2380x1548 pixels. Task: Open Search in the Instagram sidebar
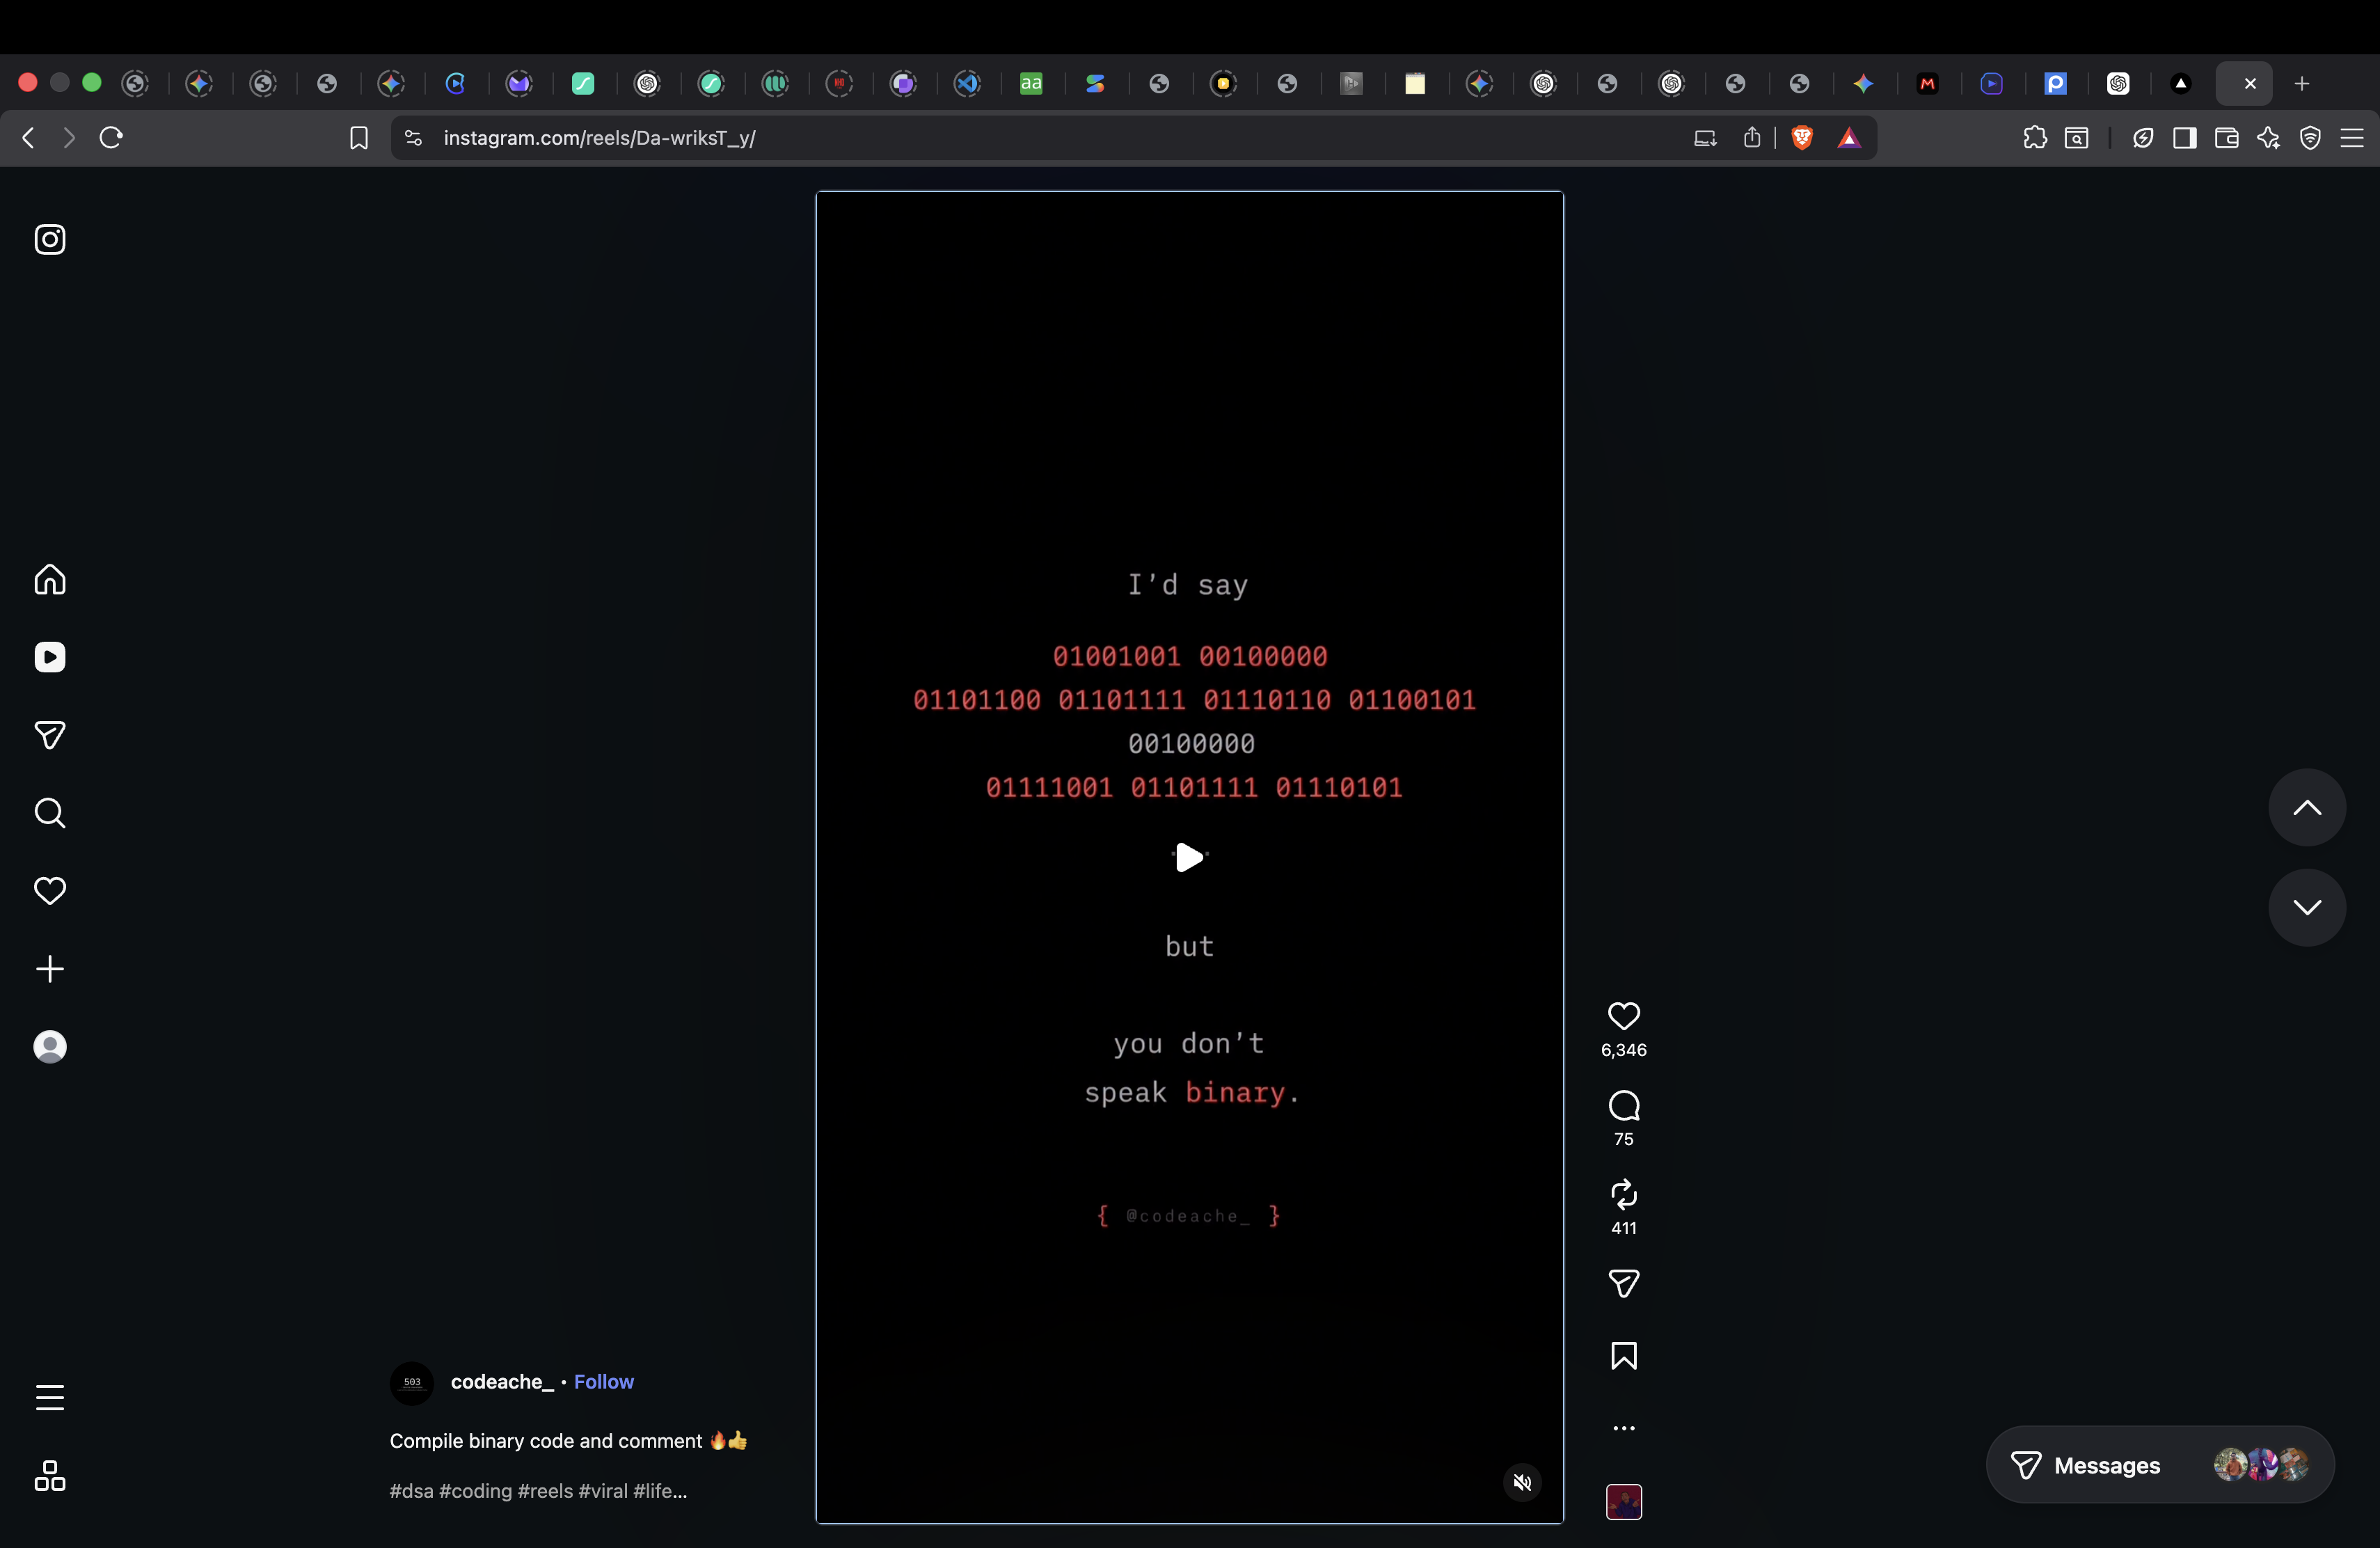(50, 813)
